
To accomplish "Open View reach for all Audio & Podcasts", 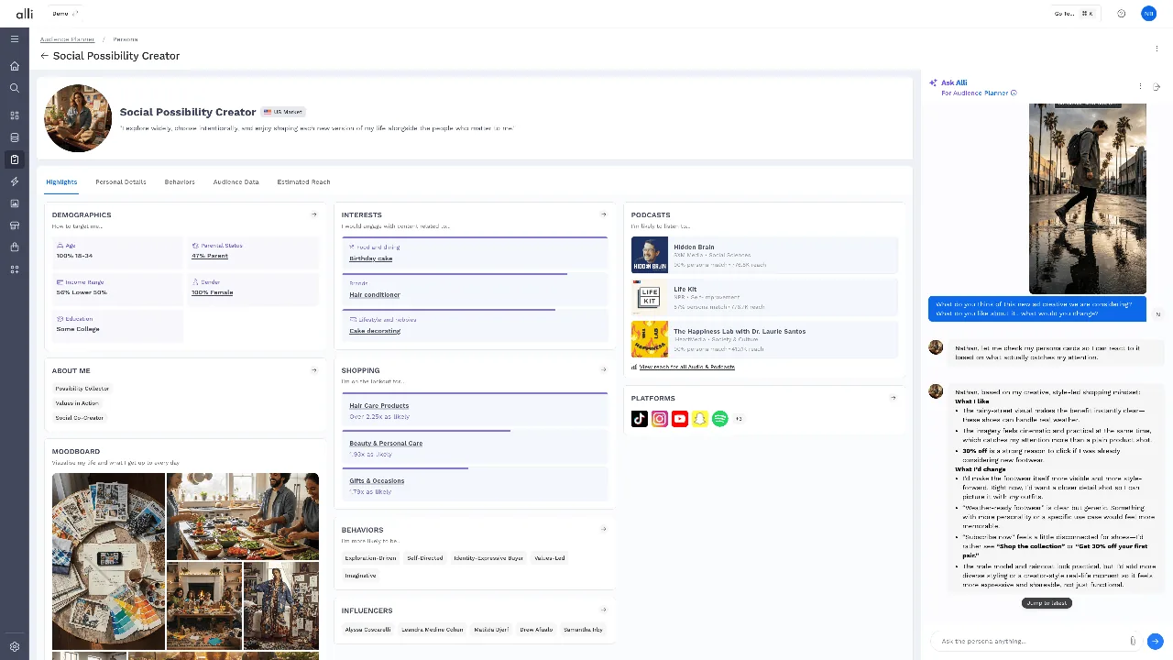I will click(686, 367).
